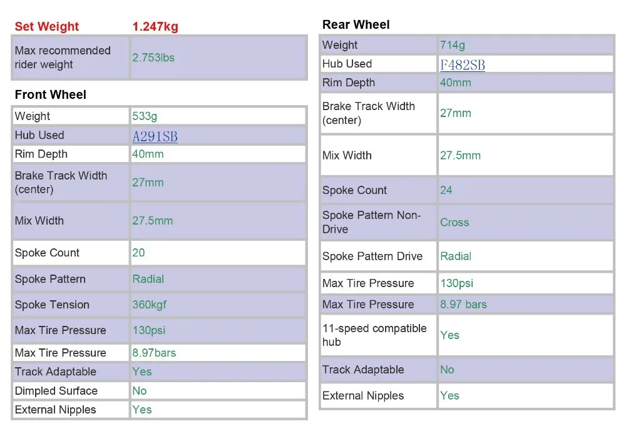Click the Set Weight red heading
Screen dimensions: 626x436
pyautogui.click(x=47, y=26)
